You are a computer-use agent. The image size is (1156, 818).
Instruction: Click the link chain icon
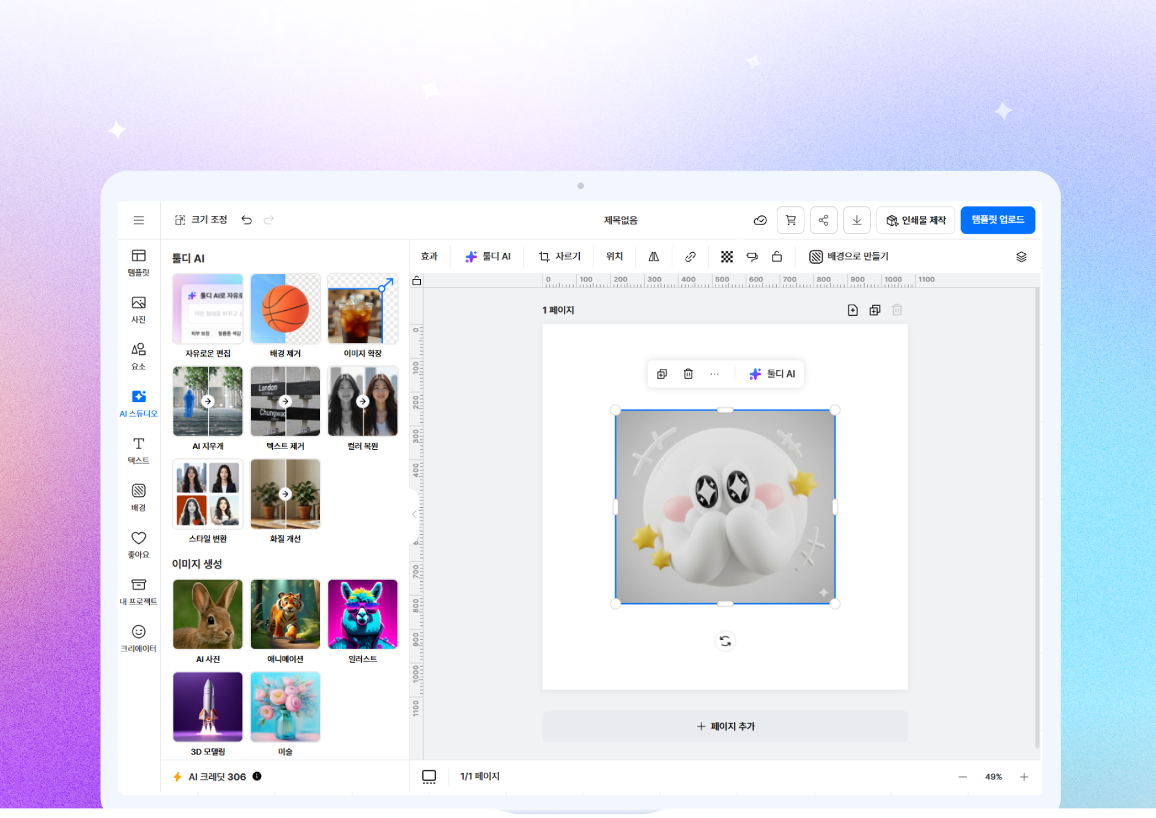[690, 257]
